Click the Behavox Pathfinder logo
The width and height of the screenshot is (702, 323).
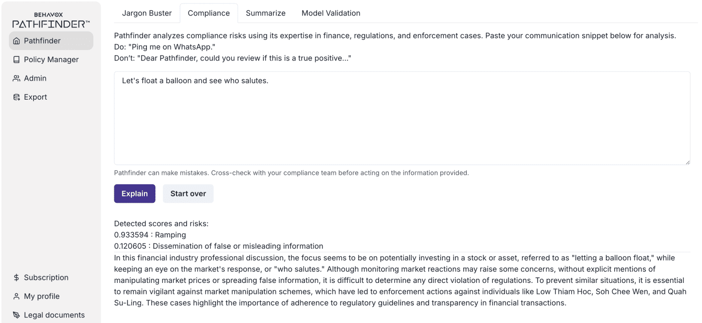point(51,21)
